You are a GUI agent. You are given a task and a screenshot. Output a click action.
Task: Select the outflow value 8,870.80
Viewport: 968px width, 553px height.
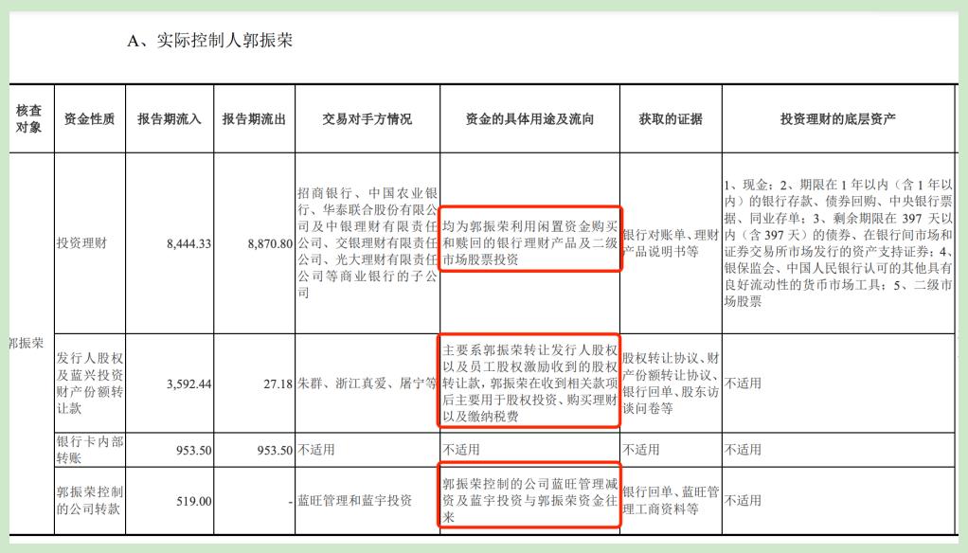[270, 243]
